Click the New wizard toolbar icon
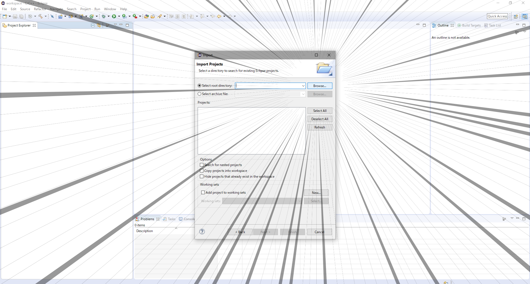 point(5,16)
